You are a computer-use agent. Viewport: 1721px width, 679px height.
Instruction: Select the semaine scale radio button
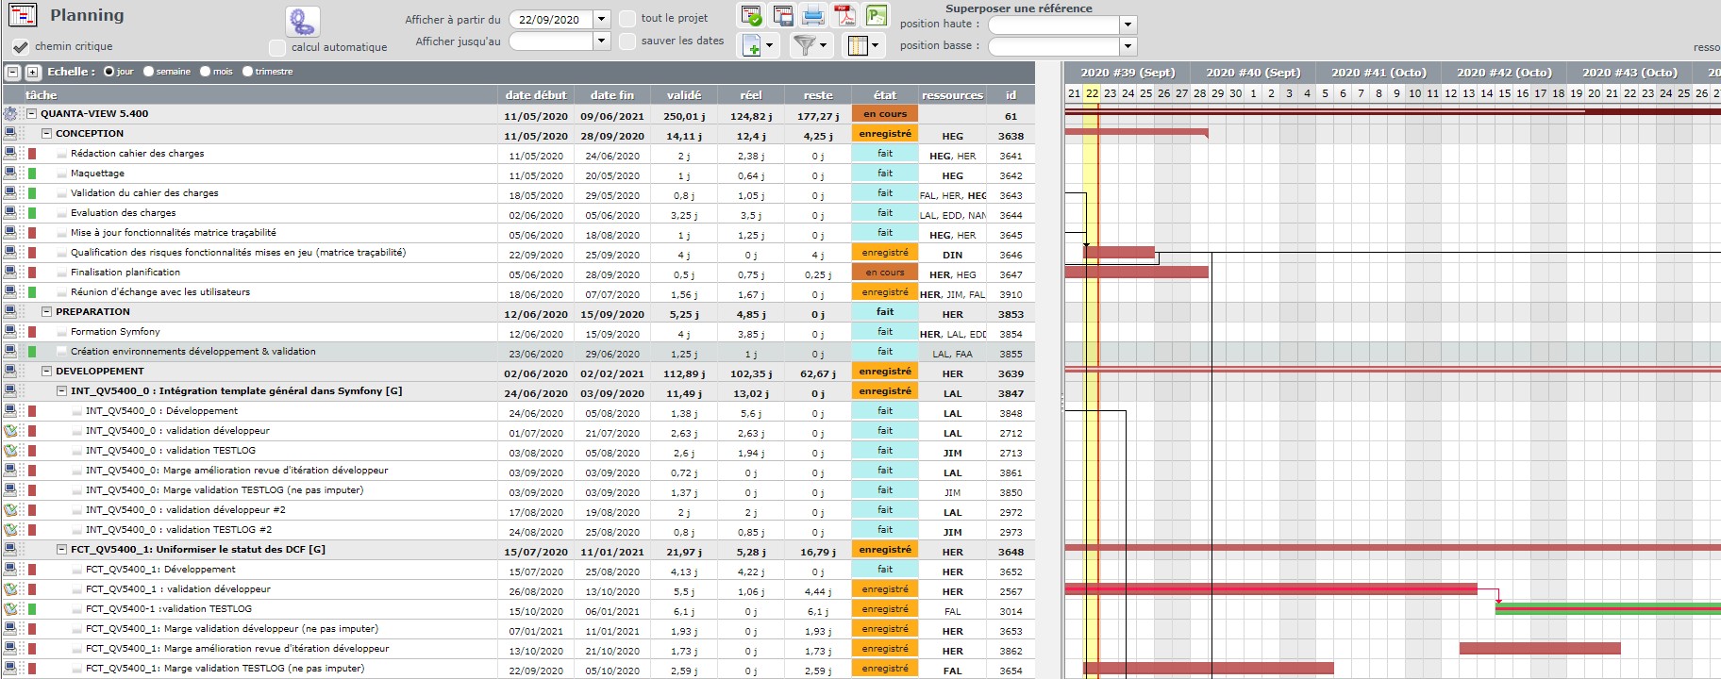149,72
